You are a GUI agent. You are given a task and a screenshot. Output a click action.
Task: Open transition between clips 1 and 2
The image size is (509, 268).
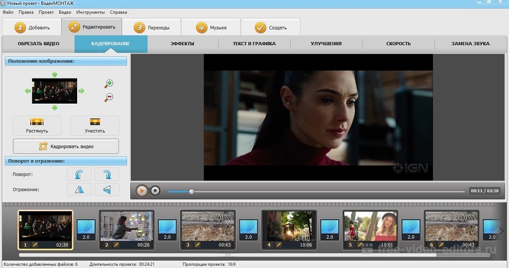[x=86, y=230]
